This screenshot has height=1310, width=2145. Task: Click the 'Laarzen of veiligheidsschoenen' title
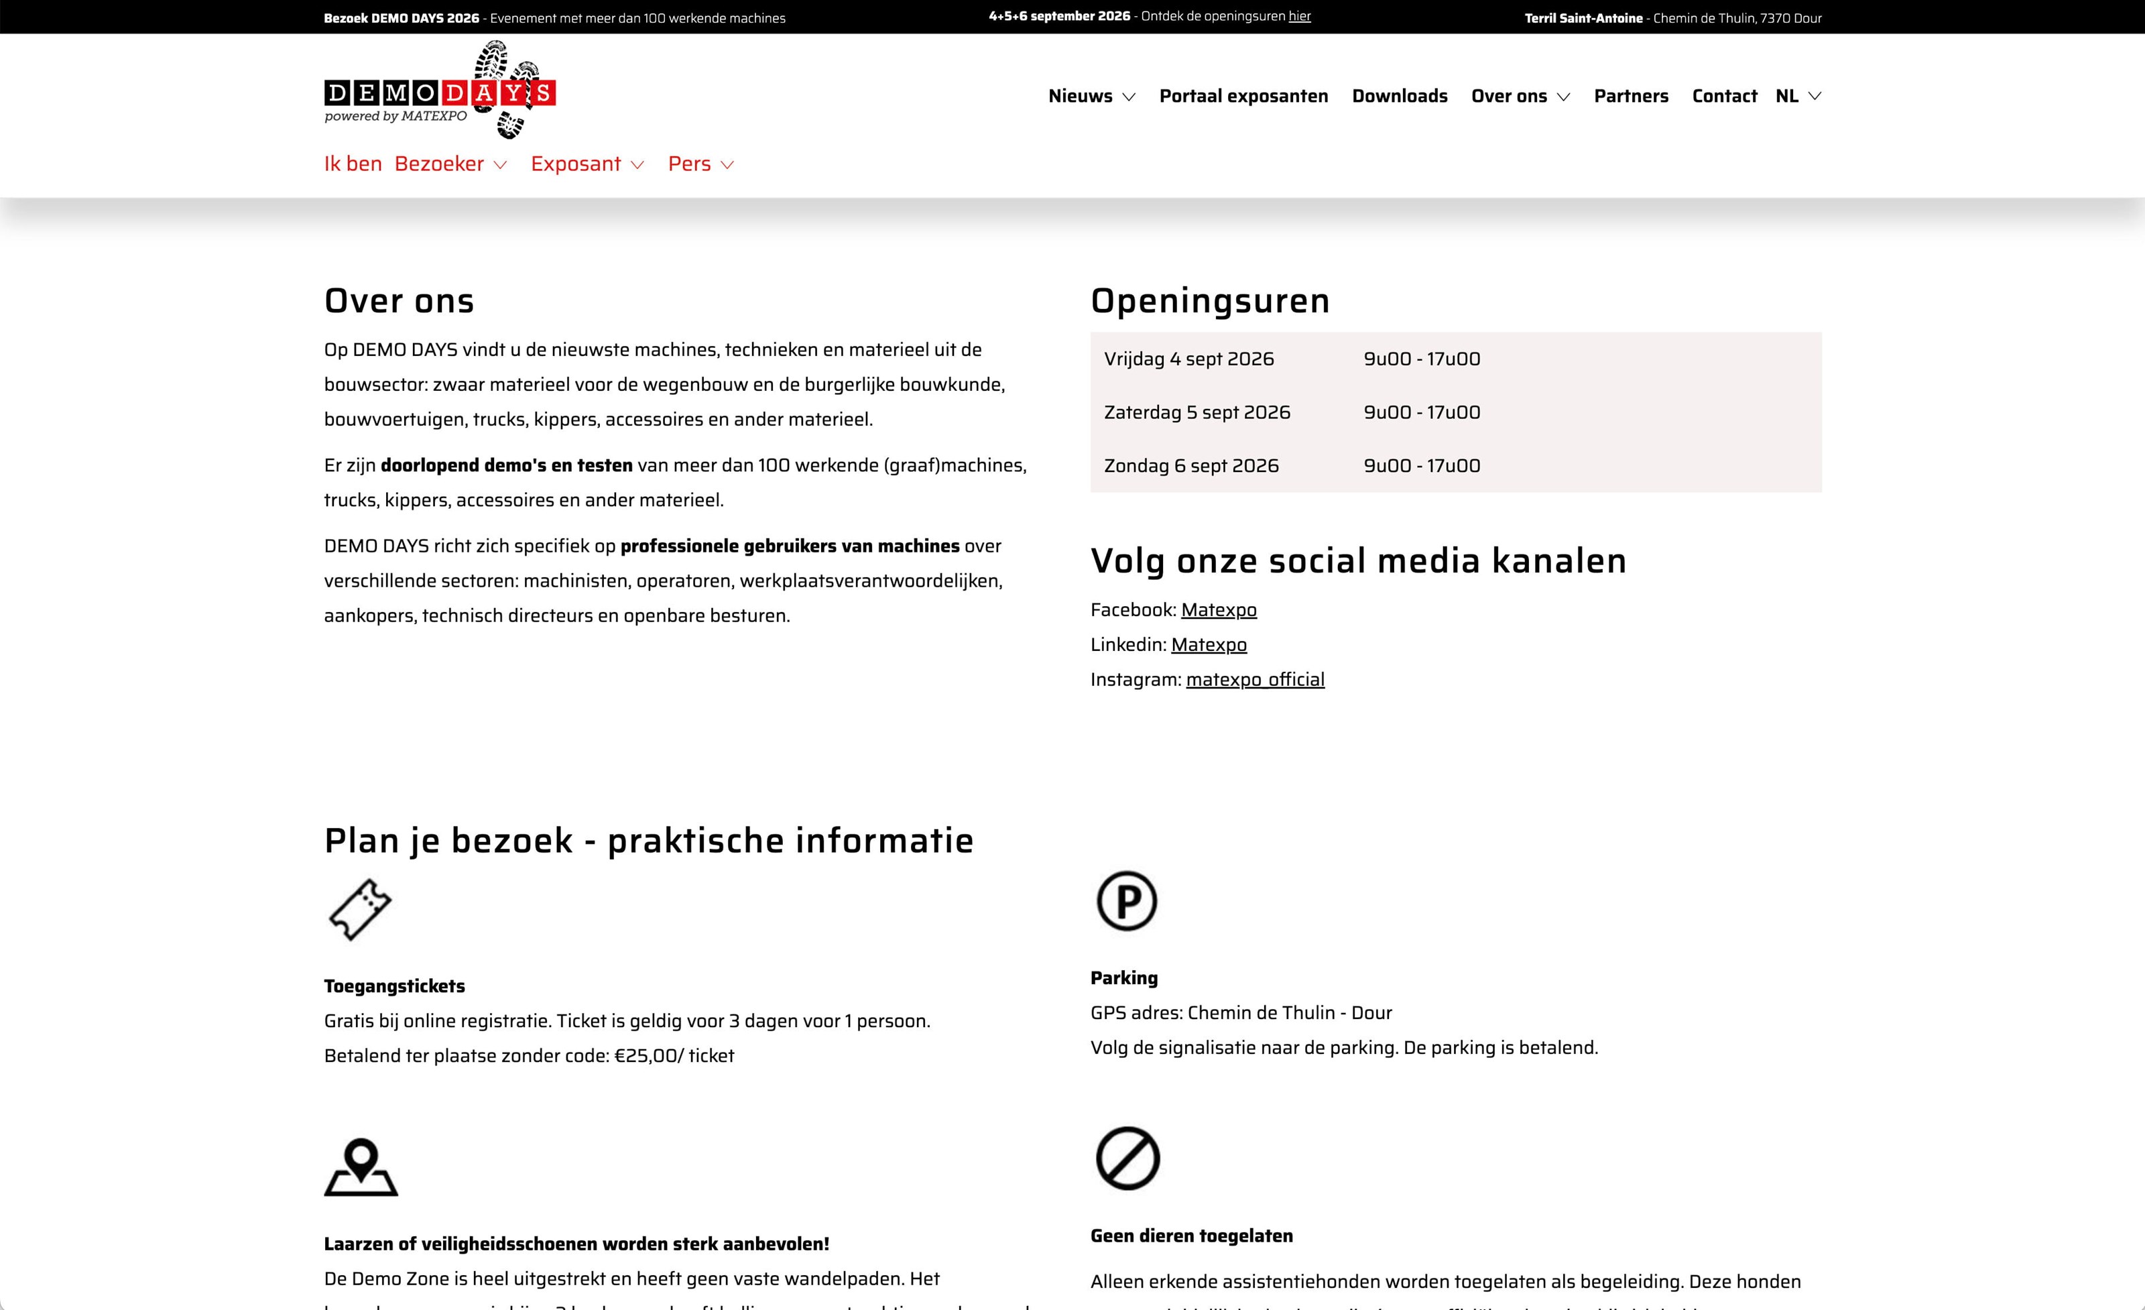click(x=576, y=1244)
